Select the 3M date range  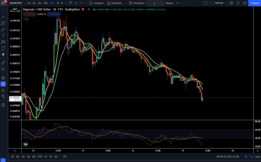pos(28,157)
